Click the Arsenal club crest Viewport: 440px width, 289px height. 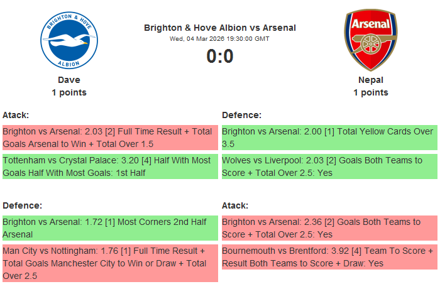[x=371, y=40]
